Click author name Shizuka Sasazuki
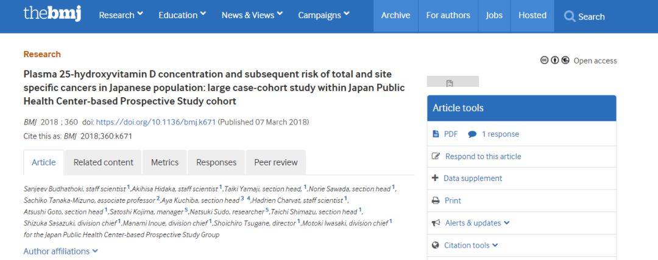658x260 pixels. tap(50, 223)
